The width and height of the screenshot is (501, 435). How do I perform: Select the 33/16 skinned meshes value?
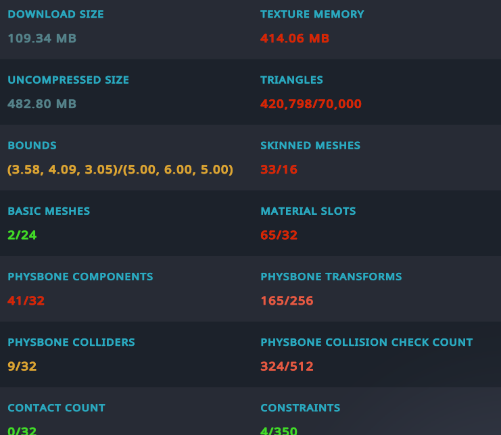coord(279,170)
